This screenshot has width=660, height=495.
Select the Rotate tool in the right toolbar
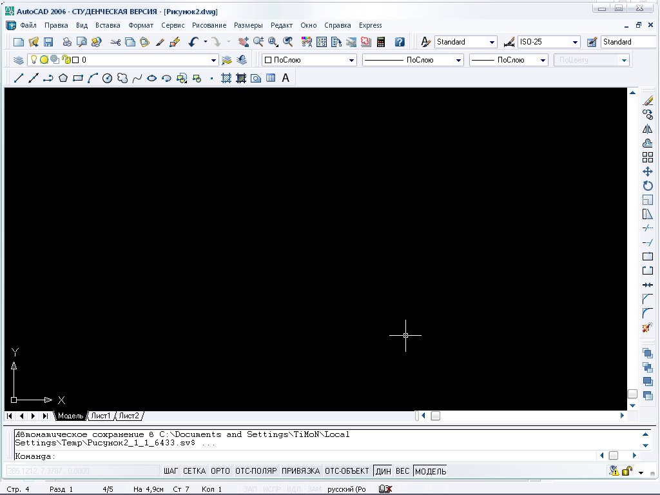click(648, 186)
